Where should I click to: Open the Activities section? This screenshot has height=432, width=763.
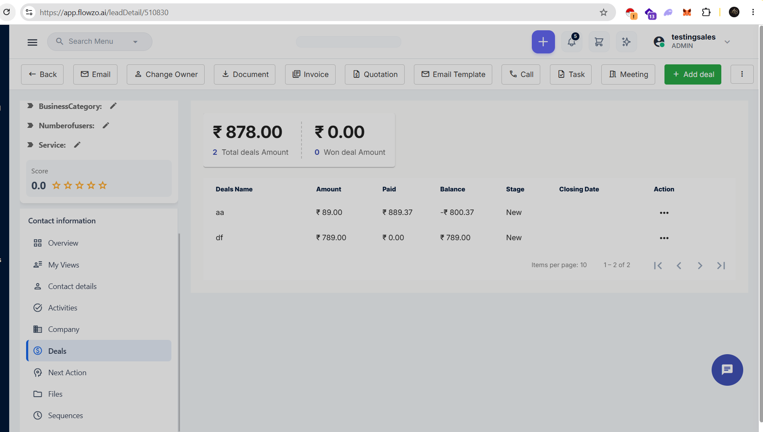pos(99,307)
